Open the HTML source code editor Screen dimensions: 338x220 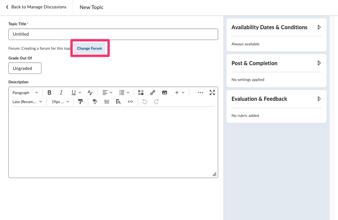pyautogui.click(x=130, y=102)
